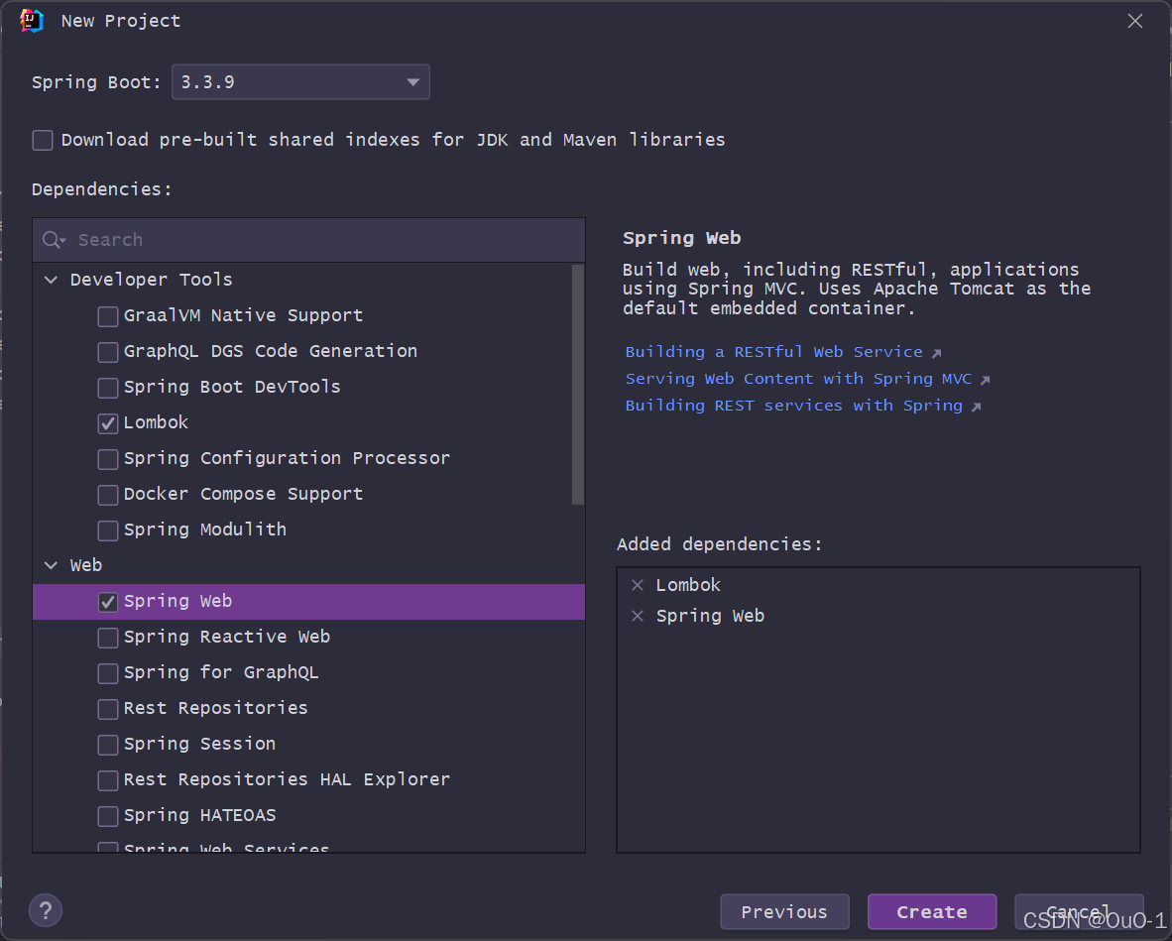Screen dimensions: 1172x941
Task: Open the help question mark button
Action: point(46,910)
